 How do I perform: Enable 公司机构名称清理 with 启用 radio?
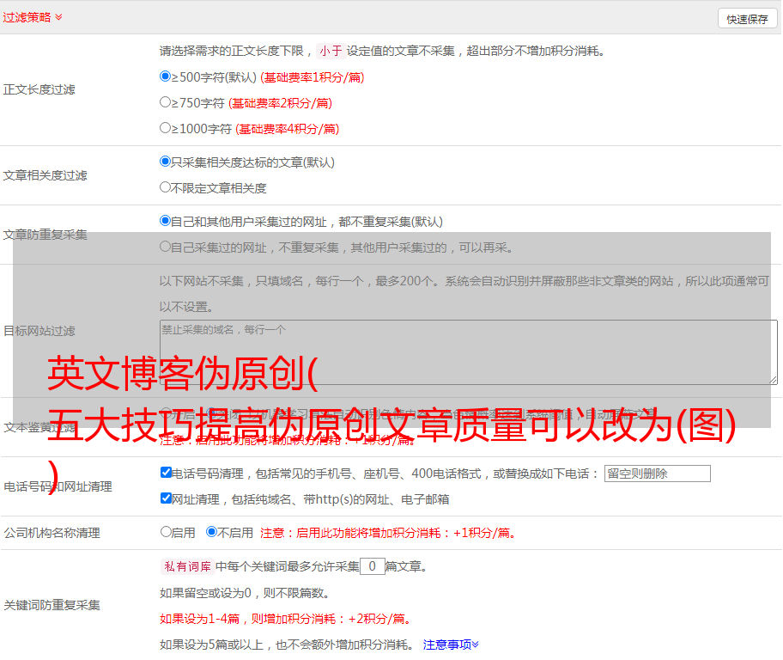coord(167,532)
